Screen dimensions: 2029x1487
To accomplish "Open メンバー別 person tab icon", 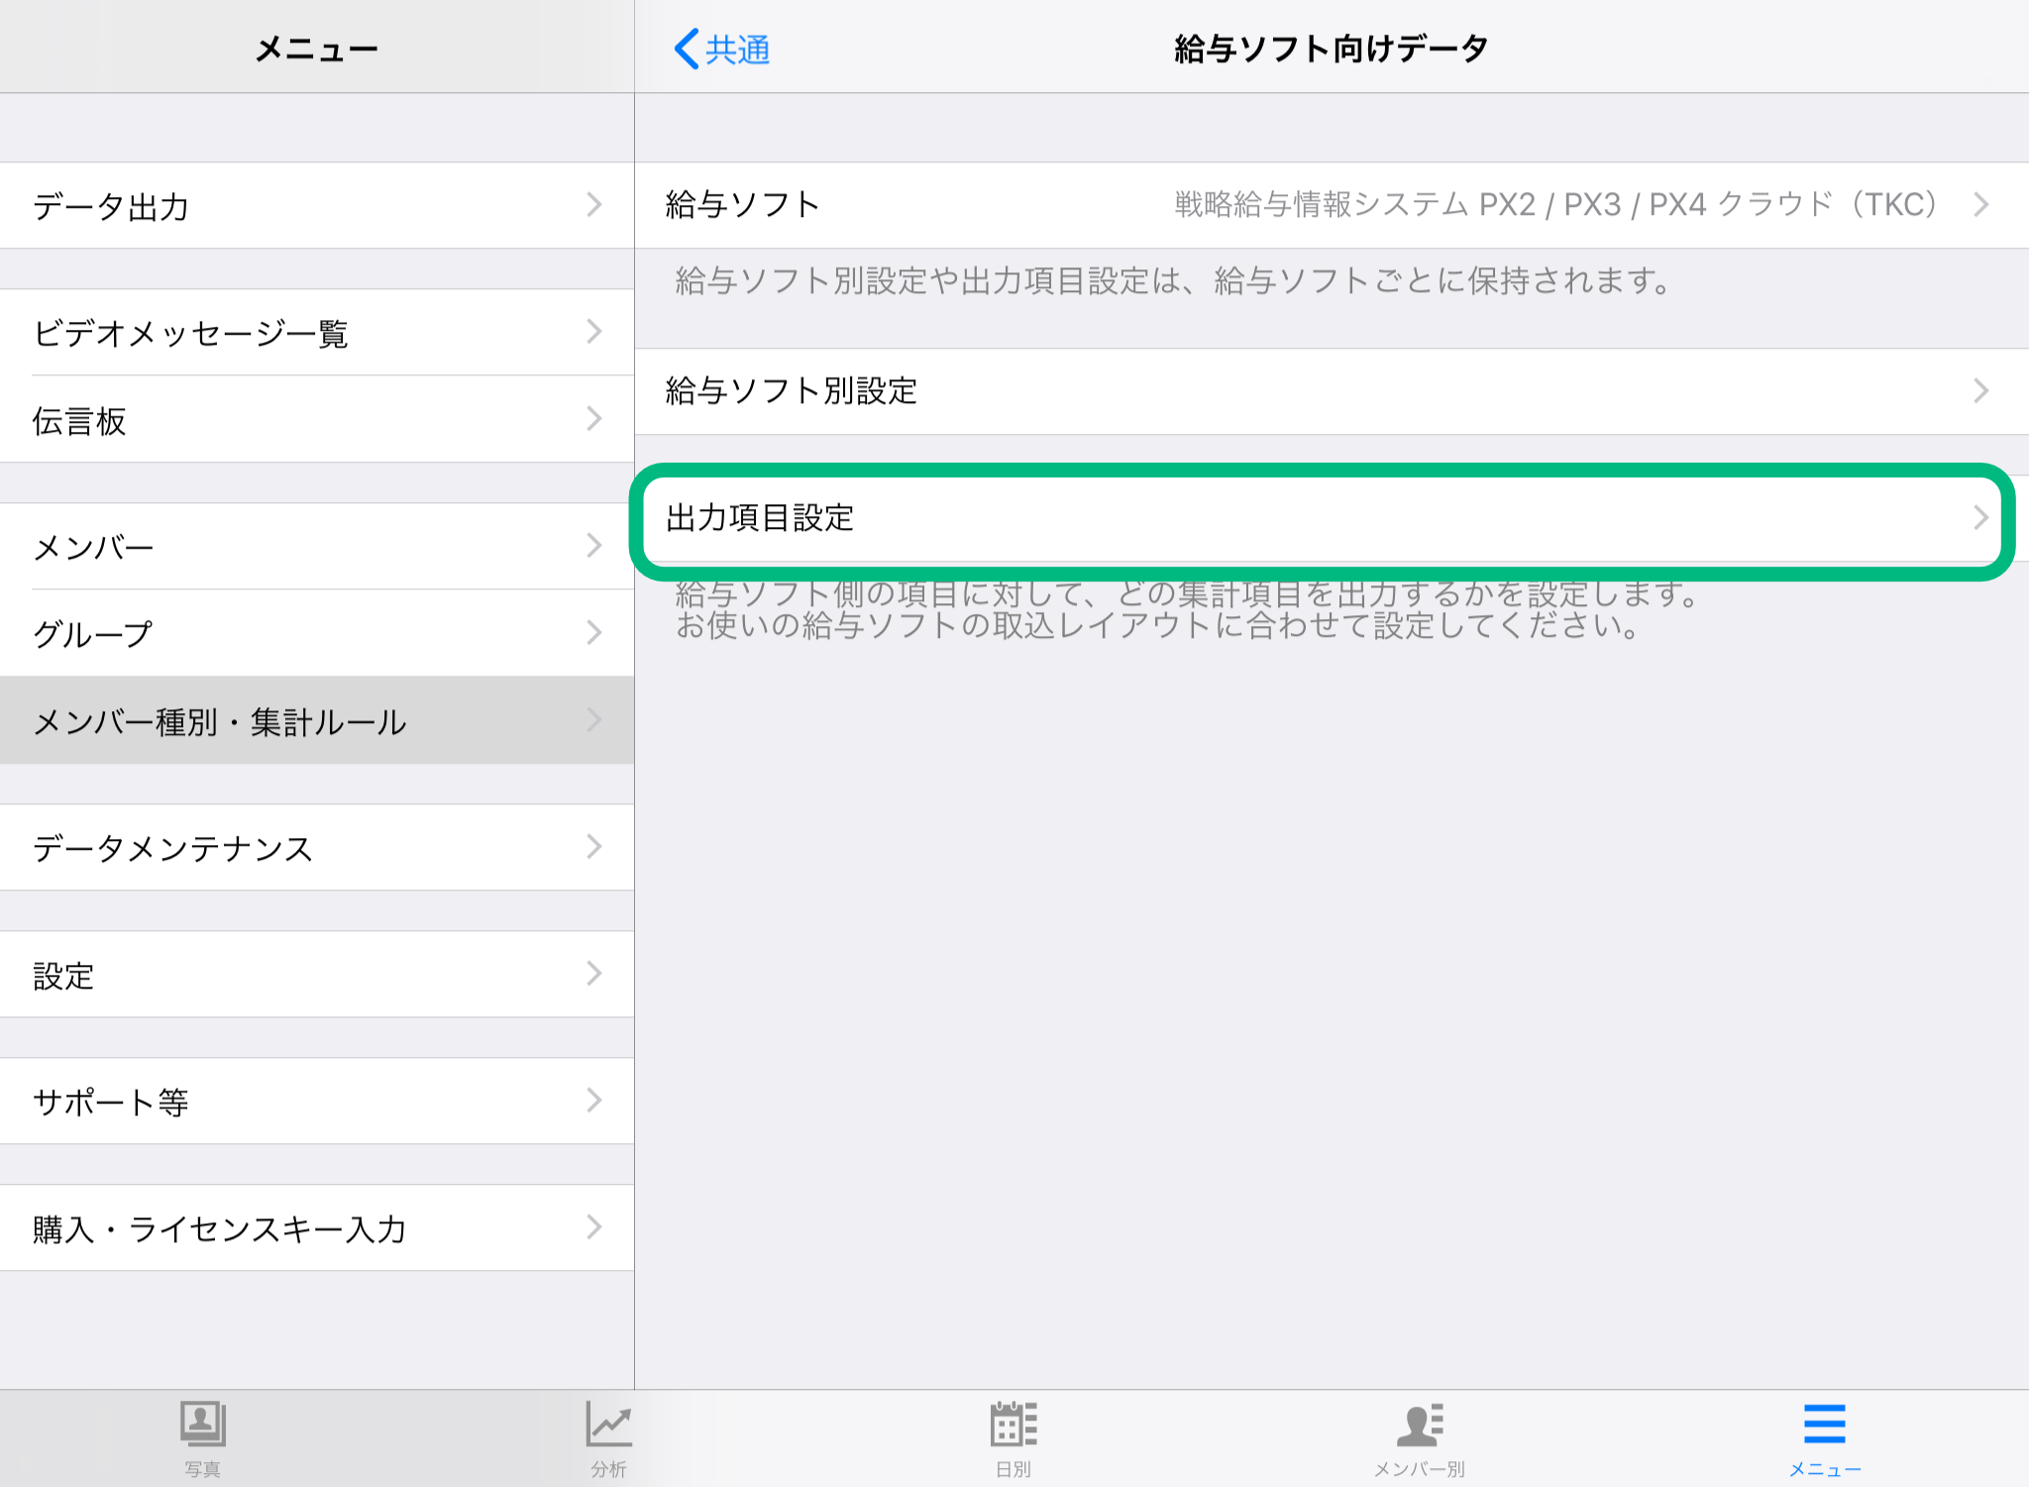I will click(x=1420, y=1426).
